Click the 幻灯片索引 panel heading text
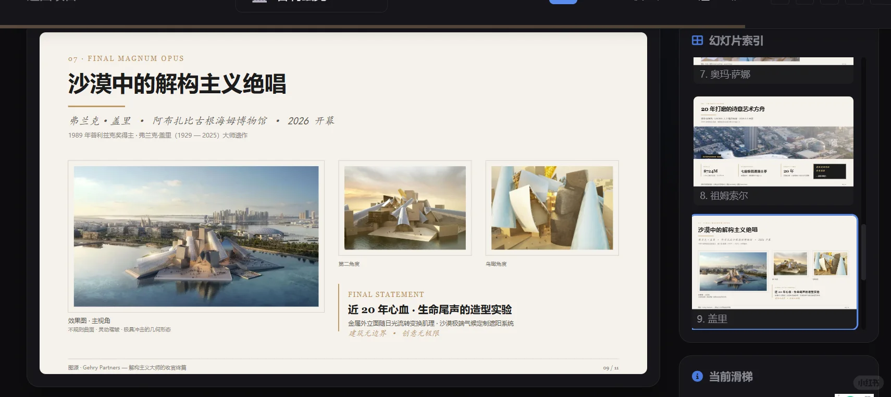The height and width of the screenshot is (397, 891). [x=736, y=41]
